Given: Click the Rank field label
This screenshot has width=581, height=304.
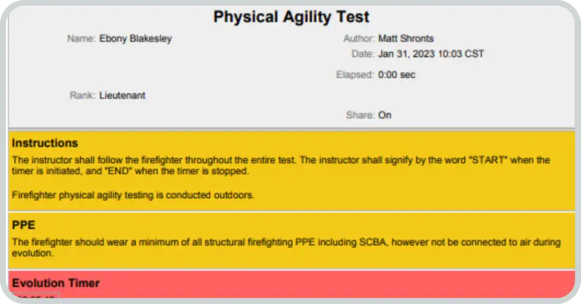Looking at the screenshot, I should tap(82, 95).
